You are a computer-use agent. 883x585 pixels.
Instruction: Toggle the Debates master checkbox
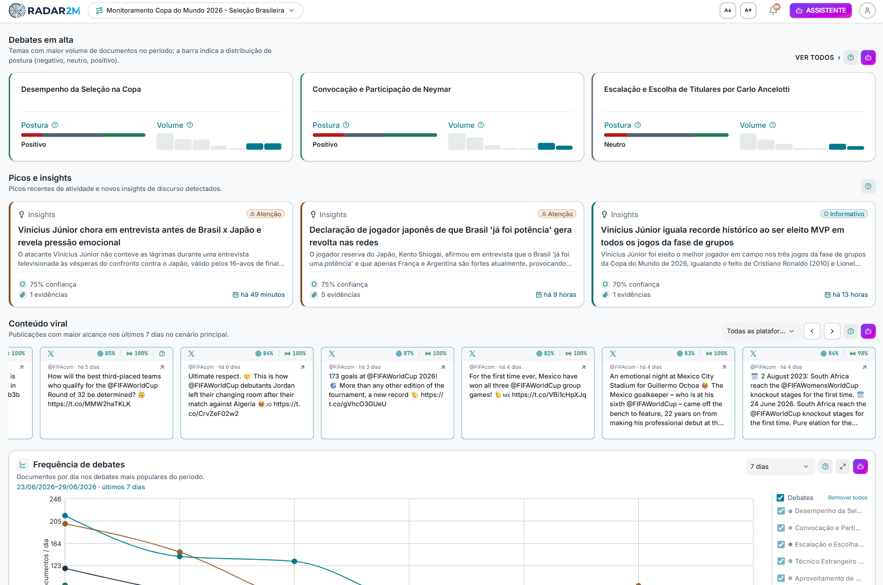(781, 498)
